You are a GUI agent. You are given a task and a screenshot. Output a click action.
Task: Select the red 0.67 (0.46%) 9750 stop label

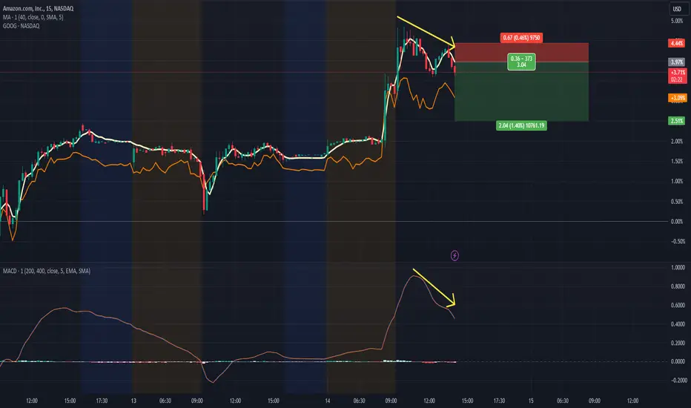tap(521, 38)
